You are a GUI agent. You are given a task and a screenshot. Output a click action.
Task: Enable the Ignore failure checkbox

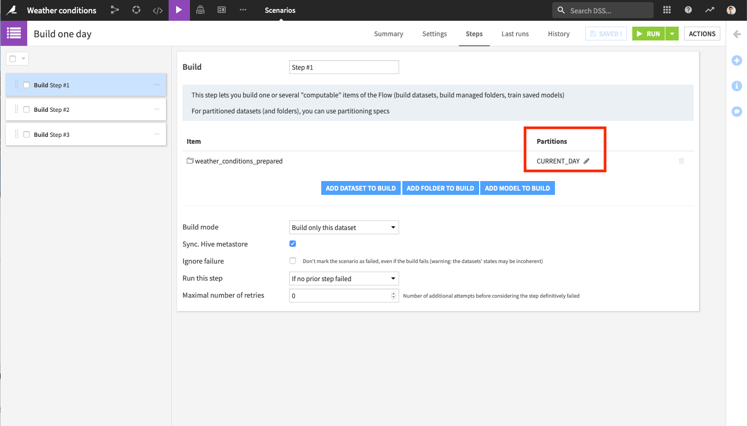click(x=292, y=261)
